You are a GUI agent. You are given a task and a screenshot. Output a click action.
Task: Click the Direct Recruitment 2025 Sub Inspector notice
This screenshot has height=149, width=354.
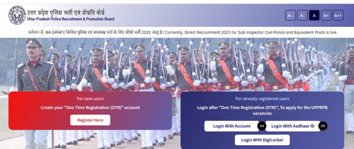click(x=183, y=32)
